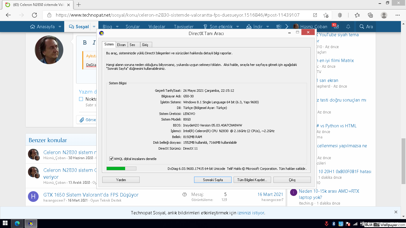Switch to the Ekran tab
The height and width of the screenshot is (228, 406).
coord(121,45)
